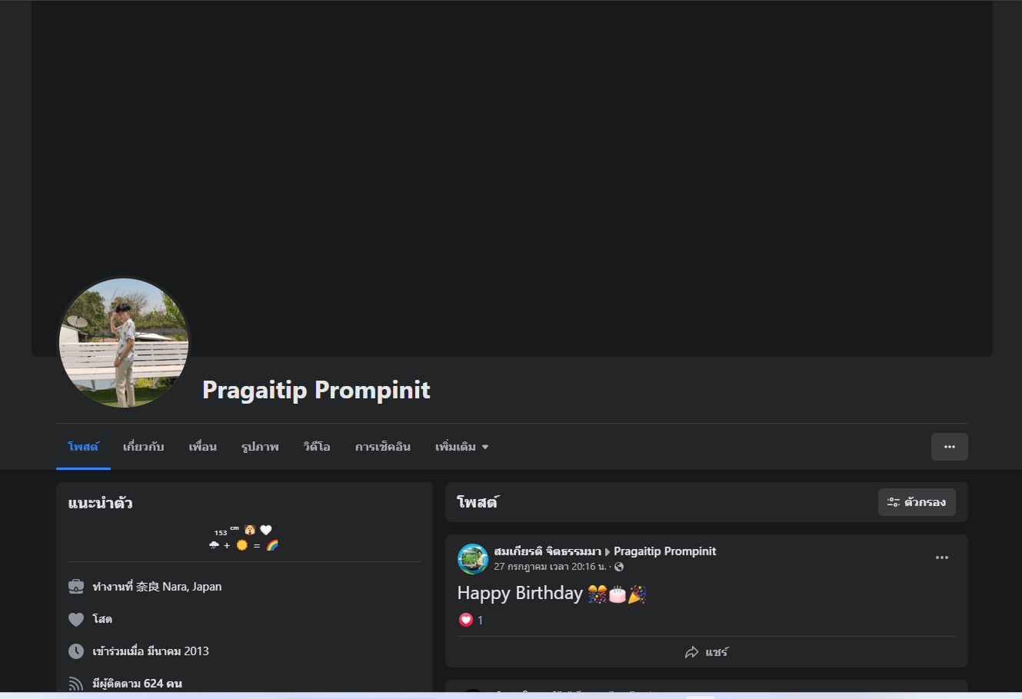The image size is (1022, 699).
Task: Open the profile picture of Pragaitip Prompinit
Action: point(124,343)
